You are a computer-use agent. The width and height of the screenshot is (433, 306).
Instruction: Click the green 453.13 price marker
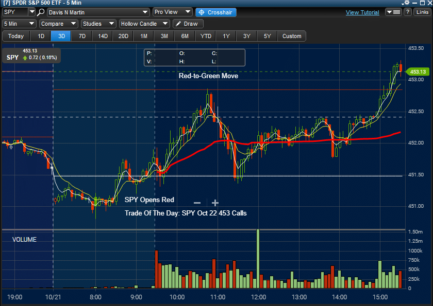point(417,71)
